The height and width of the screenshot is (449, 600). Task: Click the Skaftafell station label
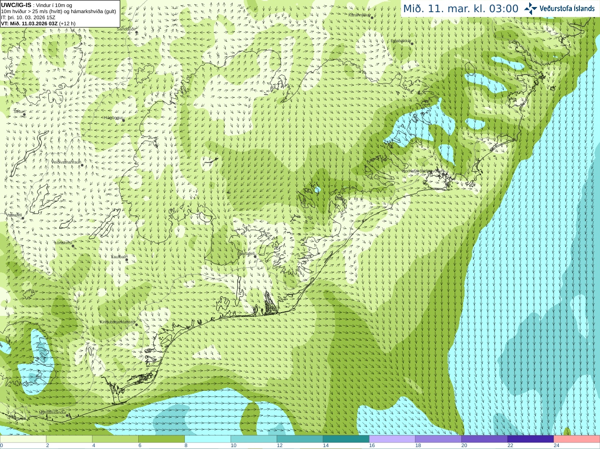point(246,254)
